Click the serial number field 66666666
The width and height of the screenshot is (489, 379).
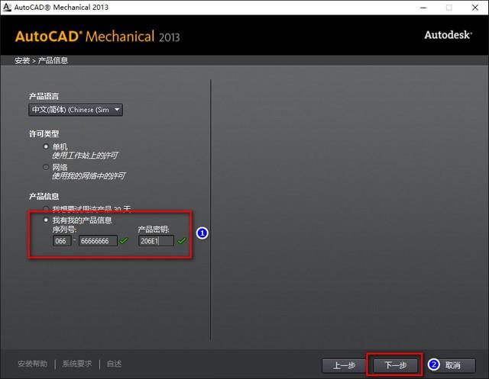98,241
